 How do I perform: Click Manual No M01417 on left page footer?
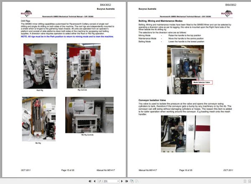pyautogui.click(x=106, y=170)
